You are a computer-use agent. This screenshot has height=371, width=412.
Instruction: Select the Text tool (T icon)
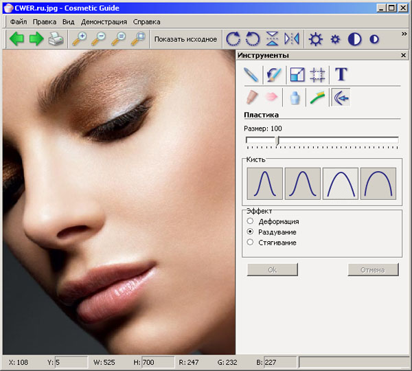(x=341, y=74)
